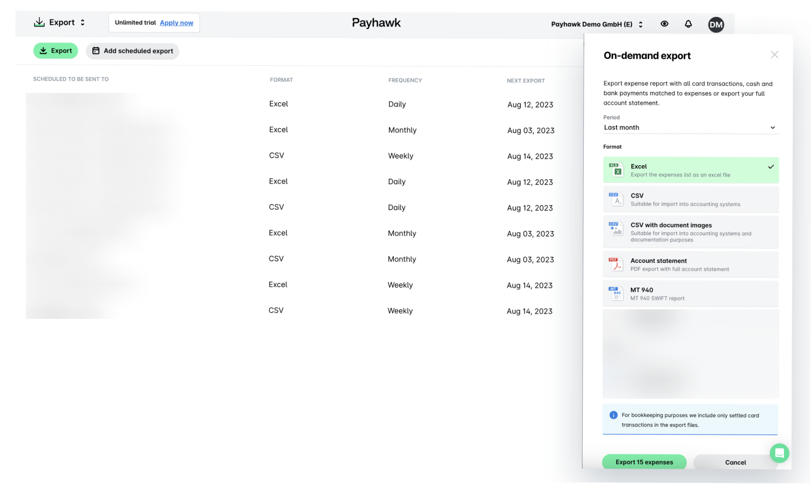The height and width of the screenshot is (484, 811).
Task: Click the PDF icon beside Account statement
Action: click(616, 264)
